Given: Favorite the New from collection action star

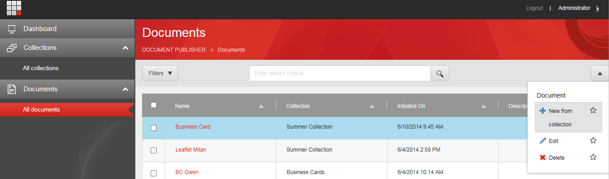Looking at the screenshot, I should coord(593,110).
